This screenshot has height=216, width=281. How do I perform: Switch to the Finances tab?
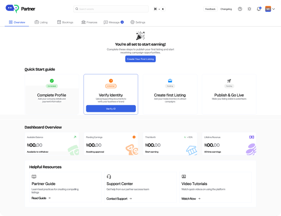[89, 22]
